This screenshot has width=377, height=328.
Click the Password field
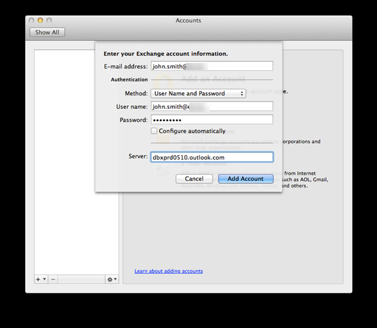click(x=212, y=120)
